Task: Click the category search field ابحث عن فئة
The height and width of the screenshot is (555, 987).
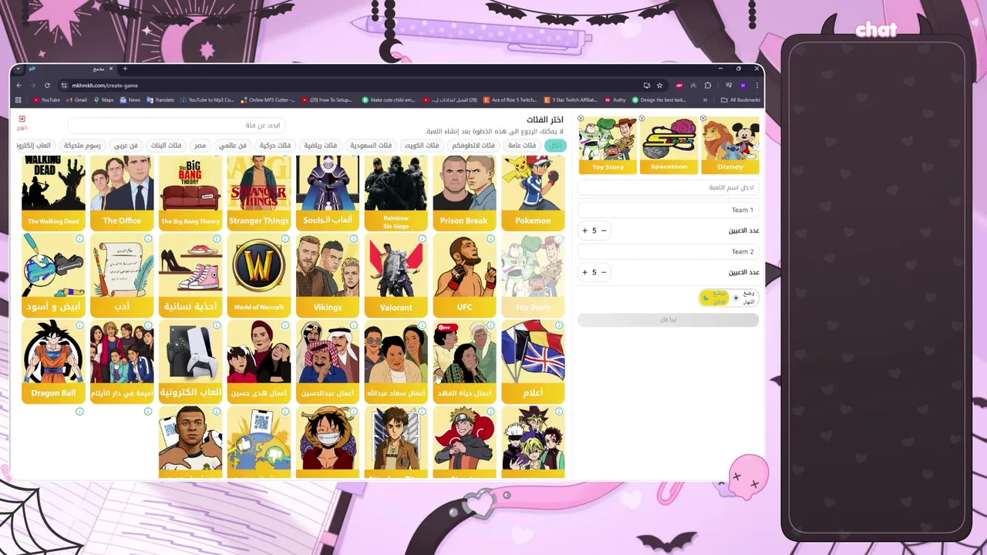Action: (x=177, y=125)
